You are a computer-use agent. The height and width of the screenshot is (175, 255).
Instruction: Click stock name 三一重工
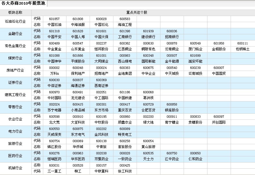[55, 172]
